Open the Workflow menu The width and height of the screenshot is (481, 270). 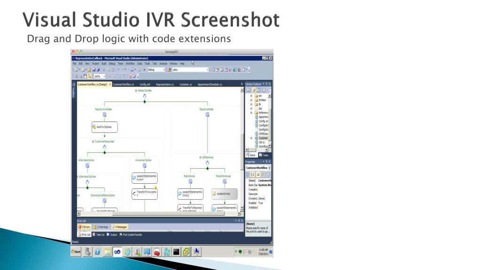point(130,64)
